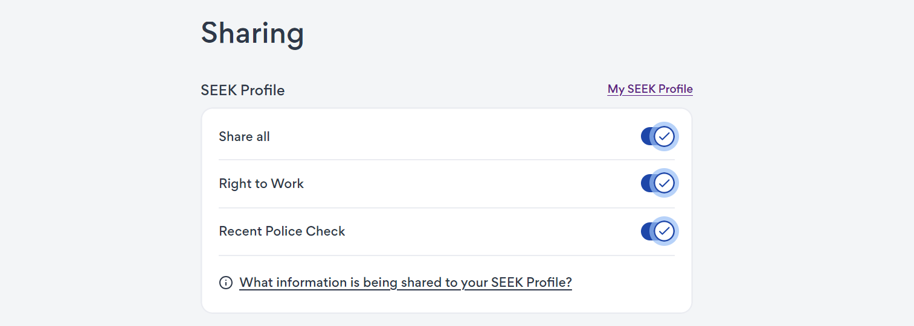Turn off Recent Police Check sharing
This screenshot has width=914, height=326.
(x=658, y=231)
